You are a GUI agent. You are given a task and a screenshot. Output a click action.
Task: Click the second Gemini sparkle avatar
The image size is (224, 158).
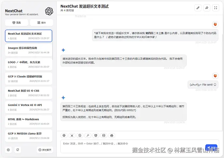pyautogui.click(x=63, y=98)
